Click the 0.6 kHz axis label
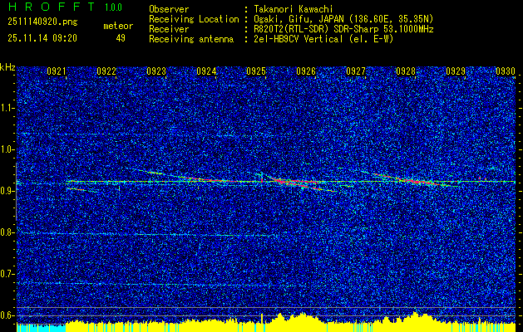523x332 pixels. pyautogui.click(x=7, y=315)
